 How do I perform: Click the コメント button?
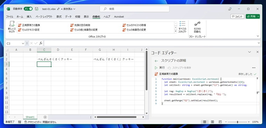[237, 16]
